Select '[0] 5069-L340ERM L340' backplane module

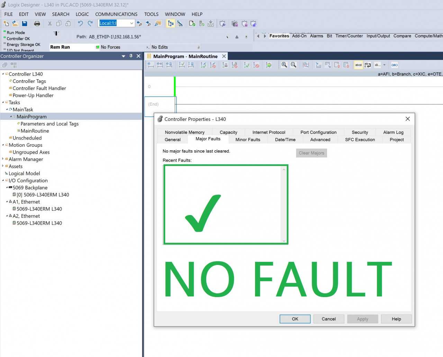(x=43, y=195)
